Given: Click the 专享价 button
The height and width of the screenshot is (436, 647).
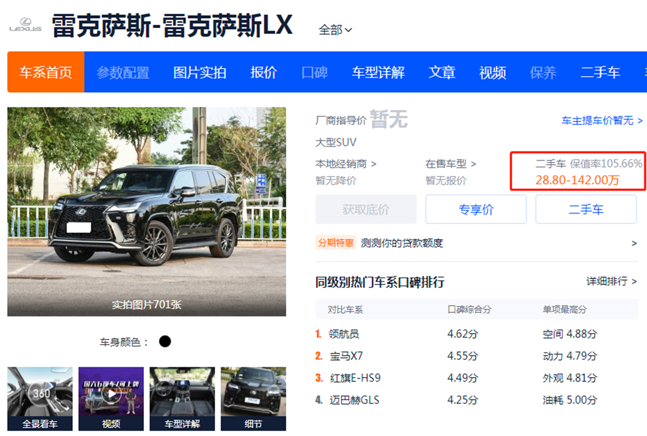Looking at the screenshot, I should tap(476, 209).
